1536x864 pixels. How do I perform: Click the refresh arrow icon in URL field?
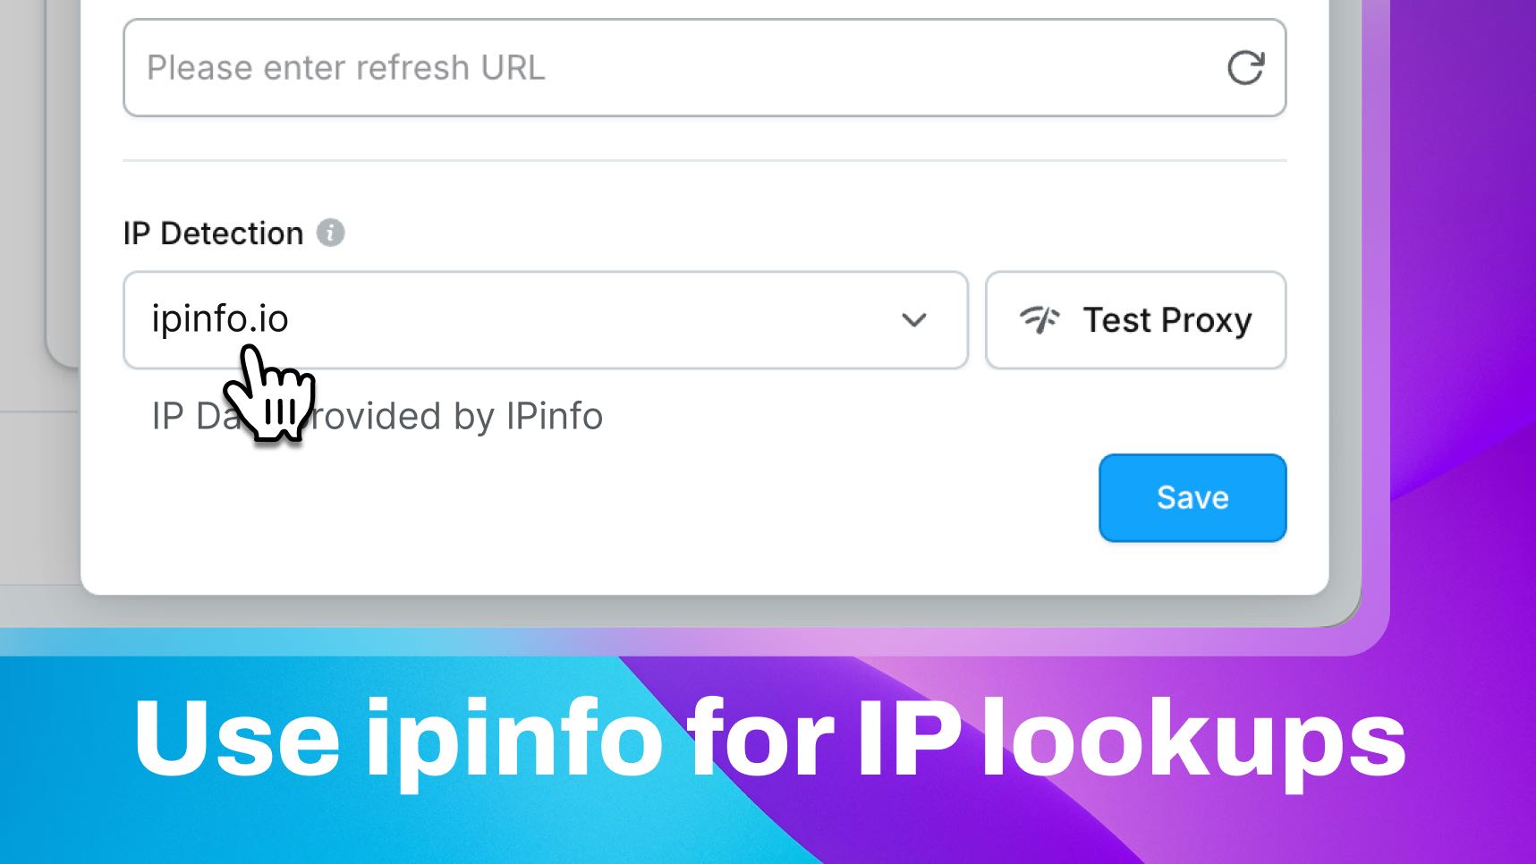[x=1245, y=68]
